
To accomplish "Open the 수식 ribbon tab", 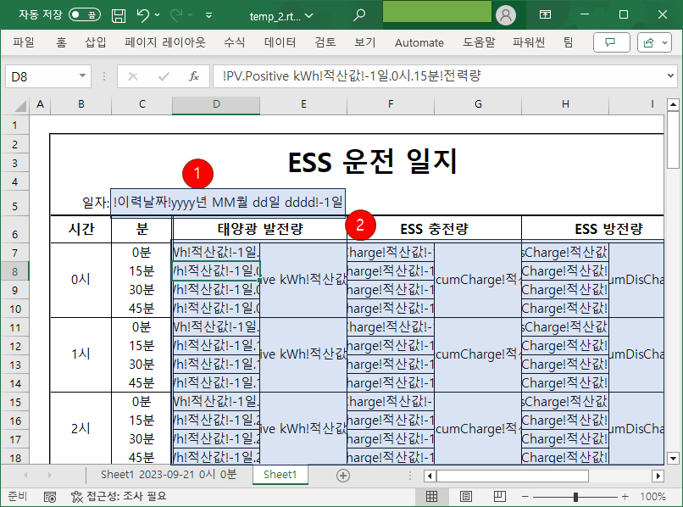I will [235, 42].
